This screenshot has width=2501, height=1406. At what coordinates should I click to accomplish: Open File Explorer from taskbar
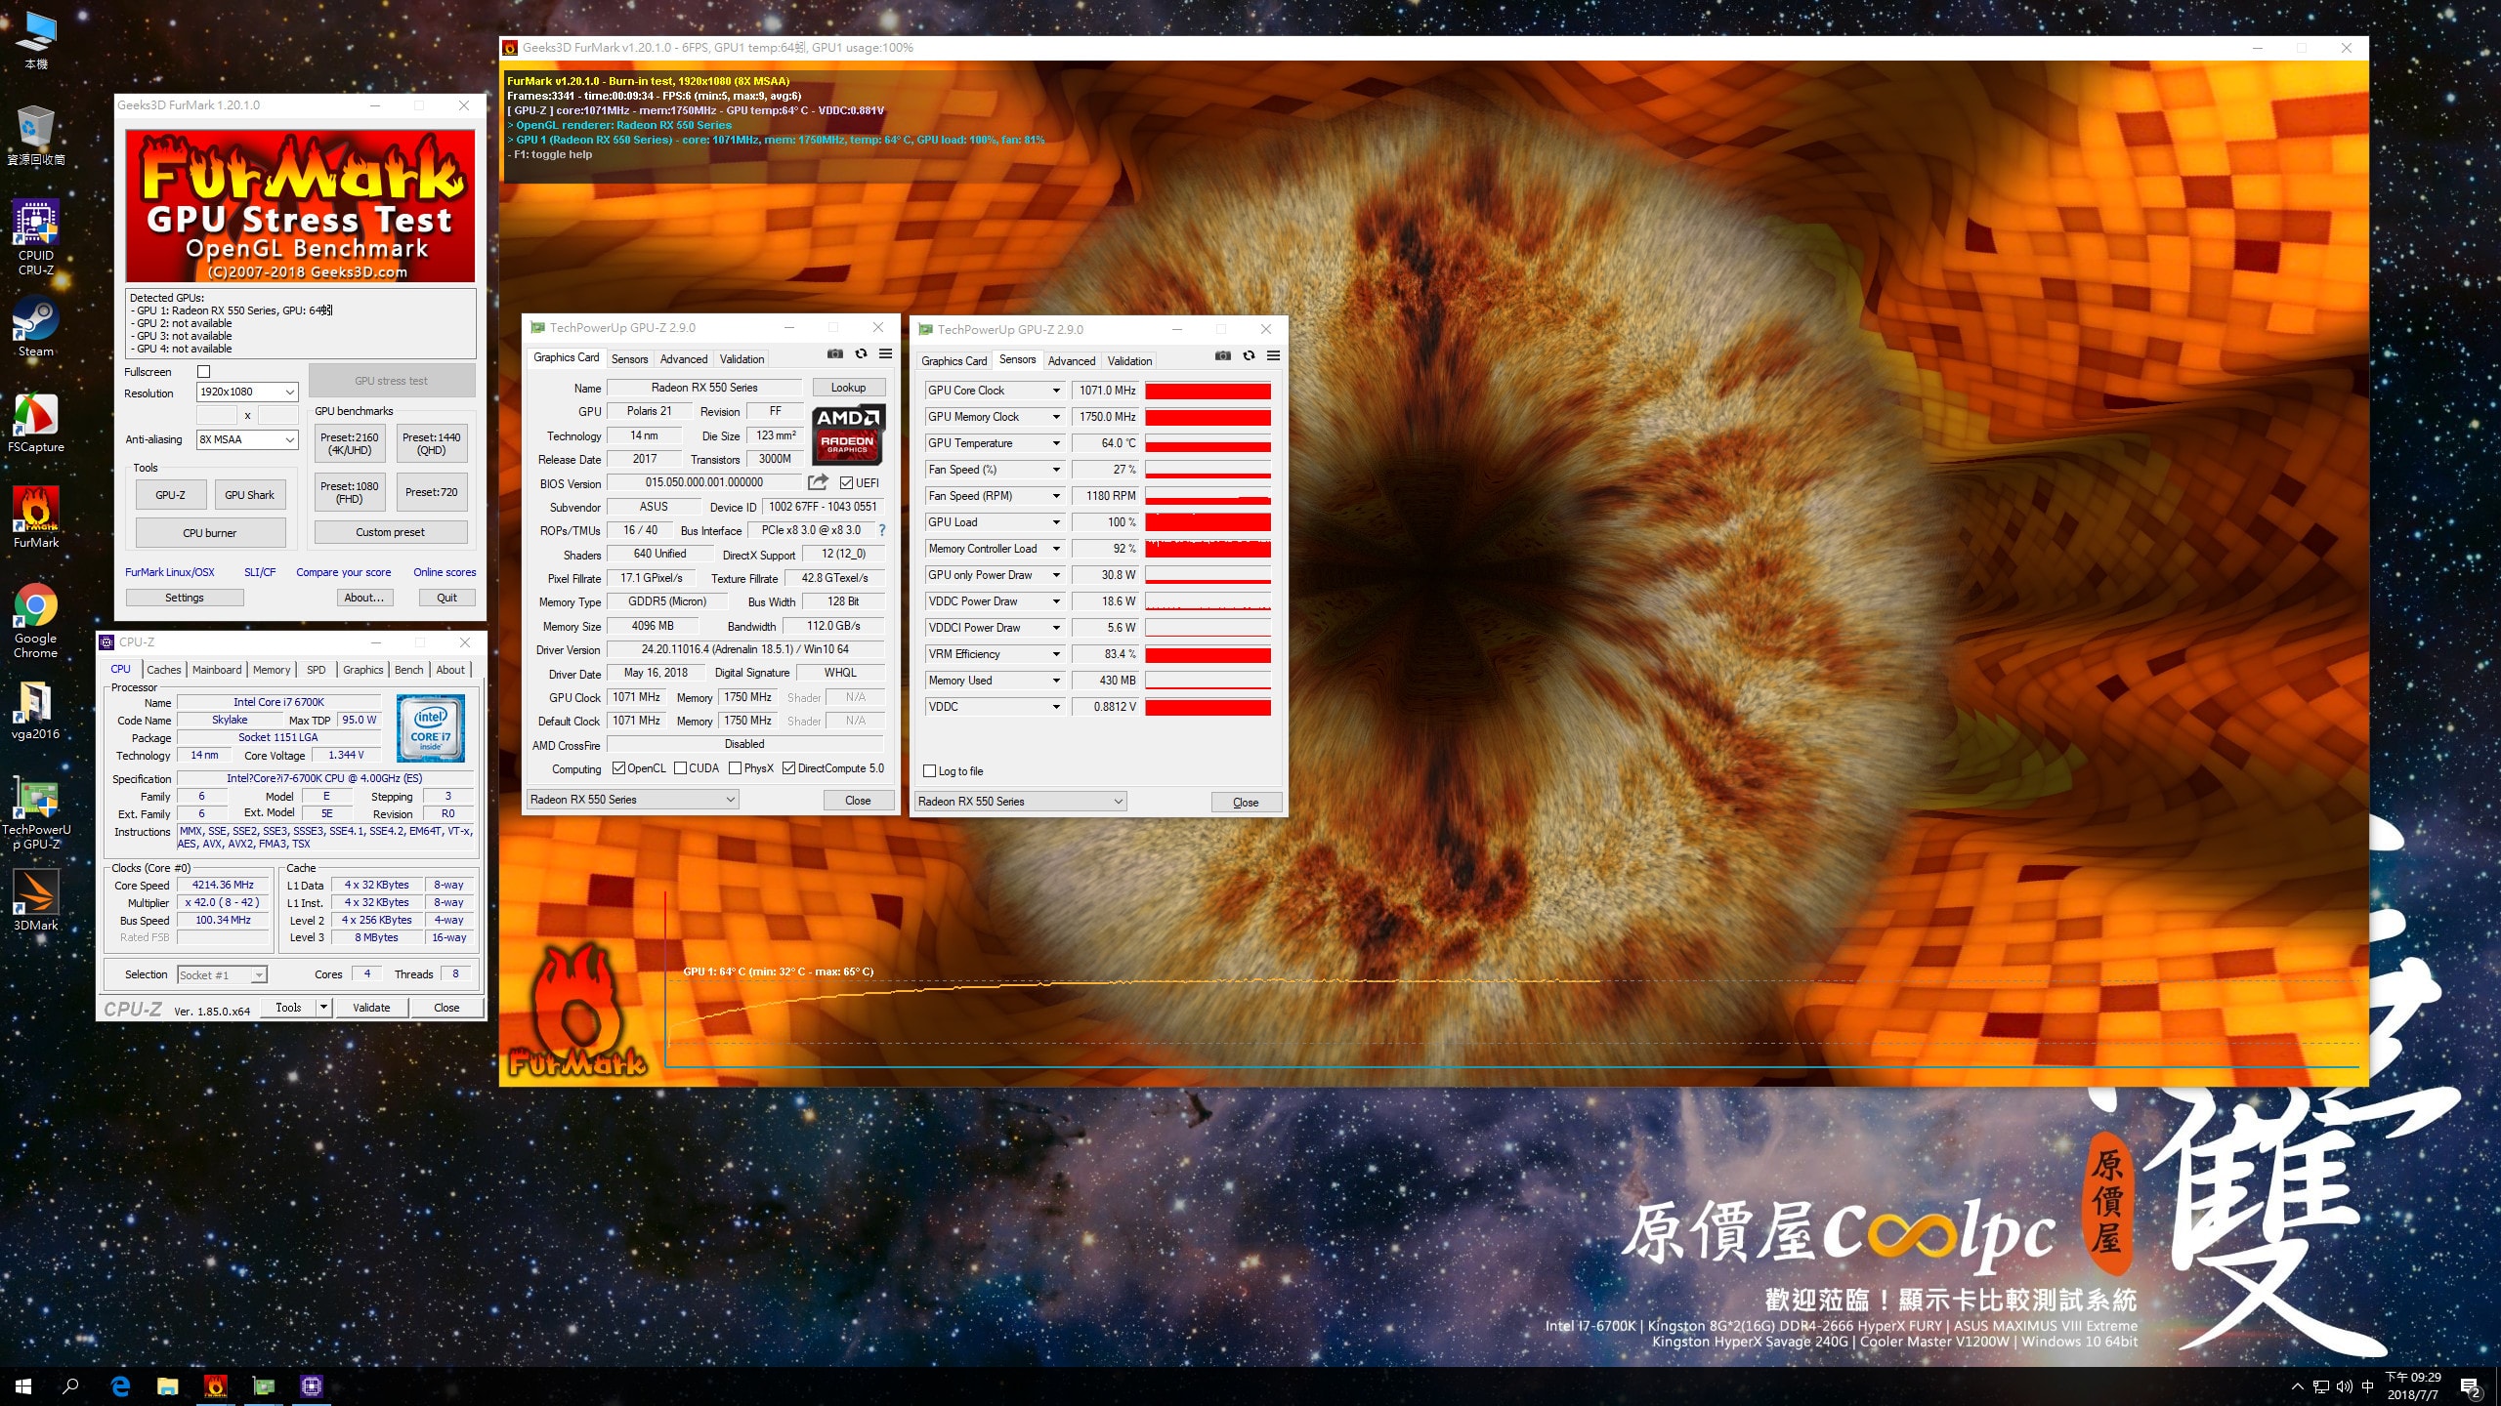click(168, 1386)
